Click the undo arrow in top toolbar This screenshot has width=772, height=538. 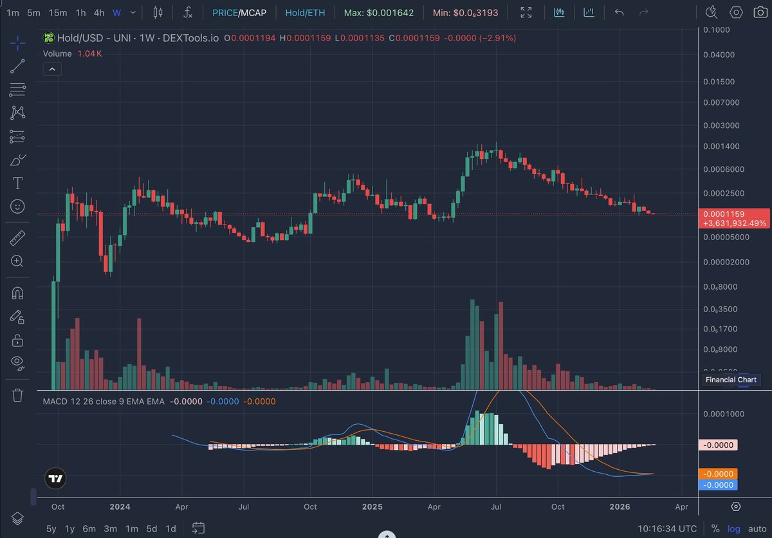tap(618, 12)
